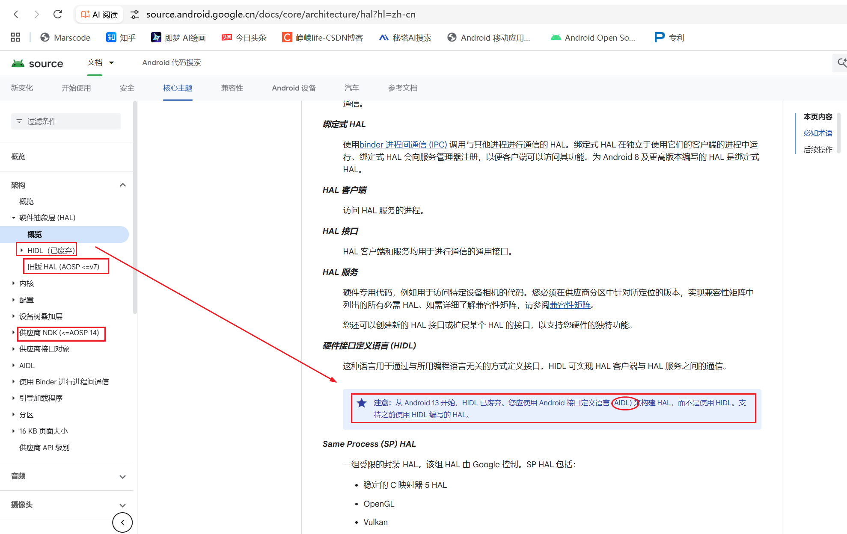Open the 知乎 bookmark
Viewport: 847px width, 534px height.
coord(120,38)
